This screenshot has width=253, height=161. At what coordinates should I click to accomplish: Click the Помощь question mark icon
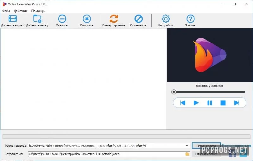click(x=190, y=19)
